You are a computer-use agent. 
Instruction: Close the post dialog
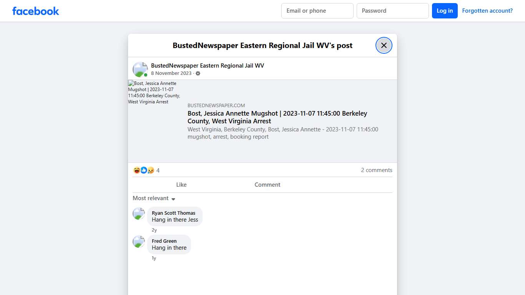click(x=384, y=45)
